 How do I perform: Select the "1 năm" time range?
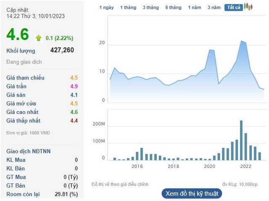point(195,8)
